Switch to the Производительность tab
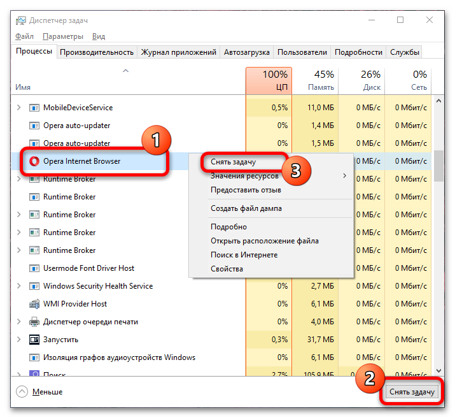Viewport: 455px width, 418px height. click(x=97, y=52)
